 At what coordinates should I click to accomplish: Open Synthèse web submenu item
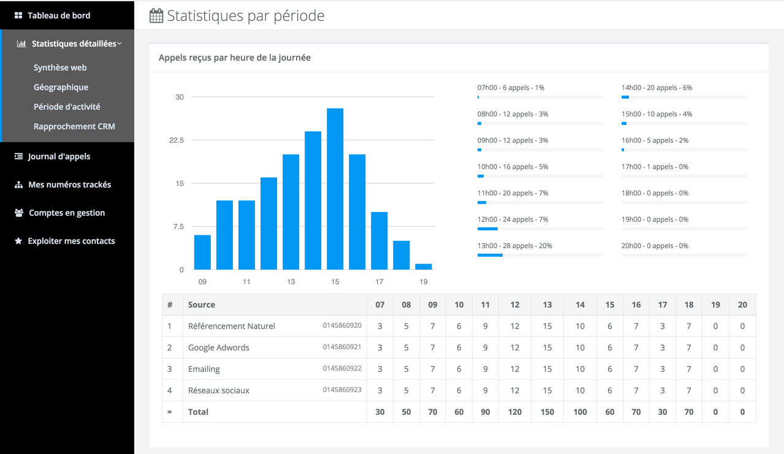[60, 67]
